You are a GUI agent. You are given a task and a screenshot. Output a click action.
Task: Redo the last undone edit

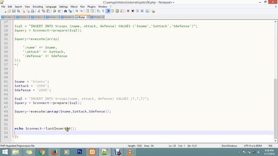point(59,11)
